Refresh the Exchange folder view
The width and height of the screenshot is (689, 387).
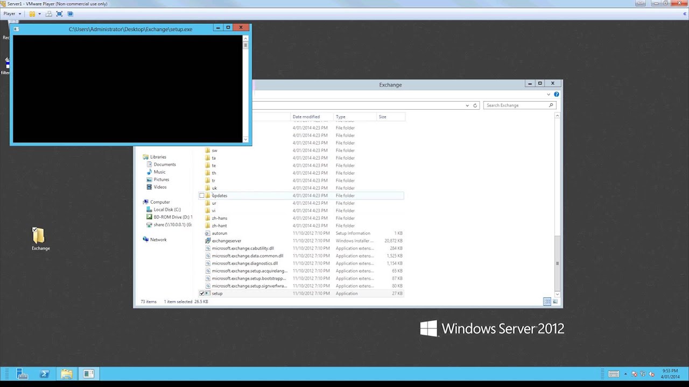(x=475, y=105)
